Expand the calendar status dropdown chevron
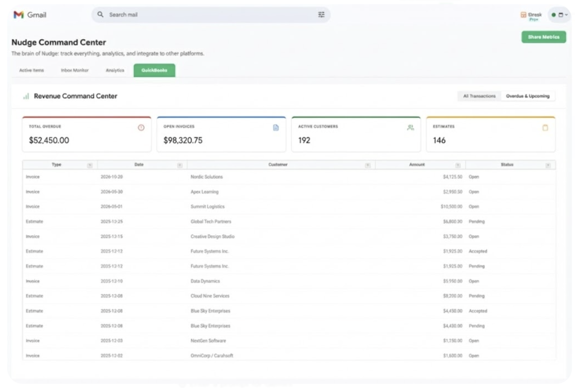The image size is (575, 388). pos(566,15)
